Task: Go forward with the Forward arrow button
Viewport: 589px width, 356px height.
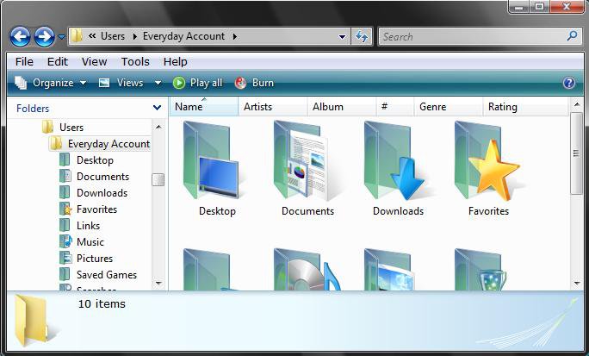Action: click(44, 36)
